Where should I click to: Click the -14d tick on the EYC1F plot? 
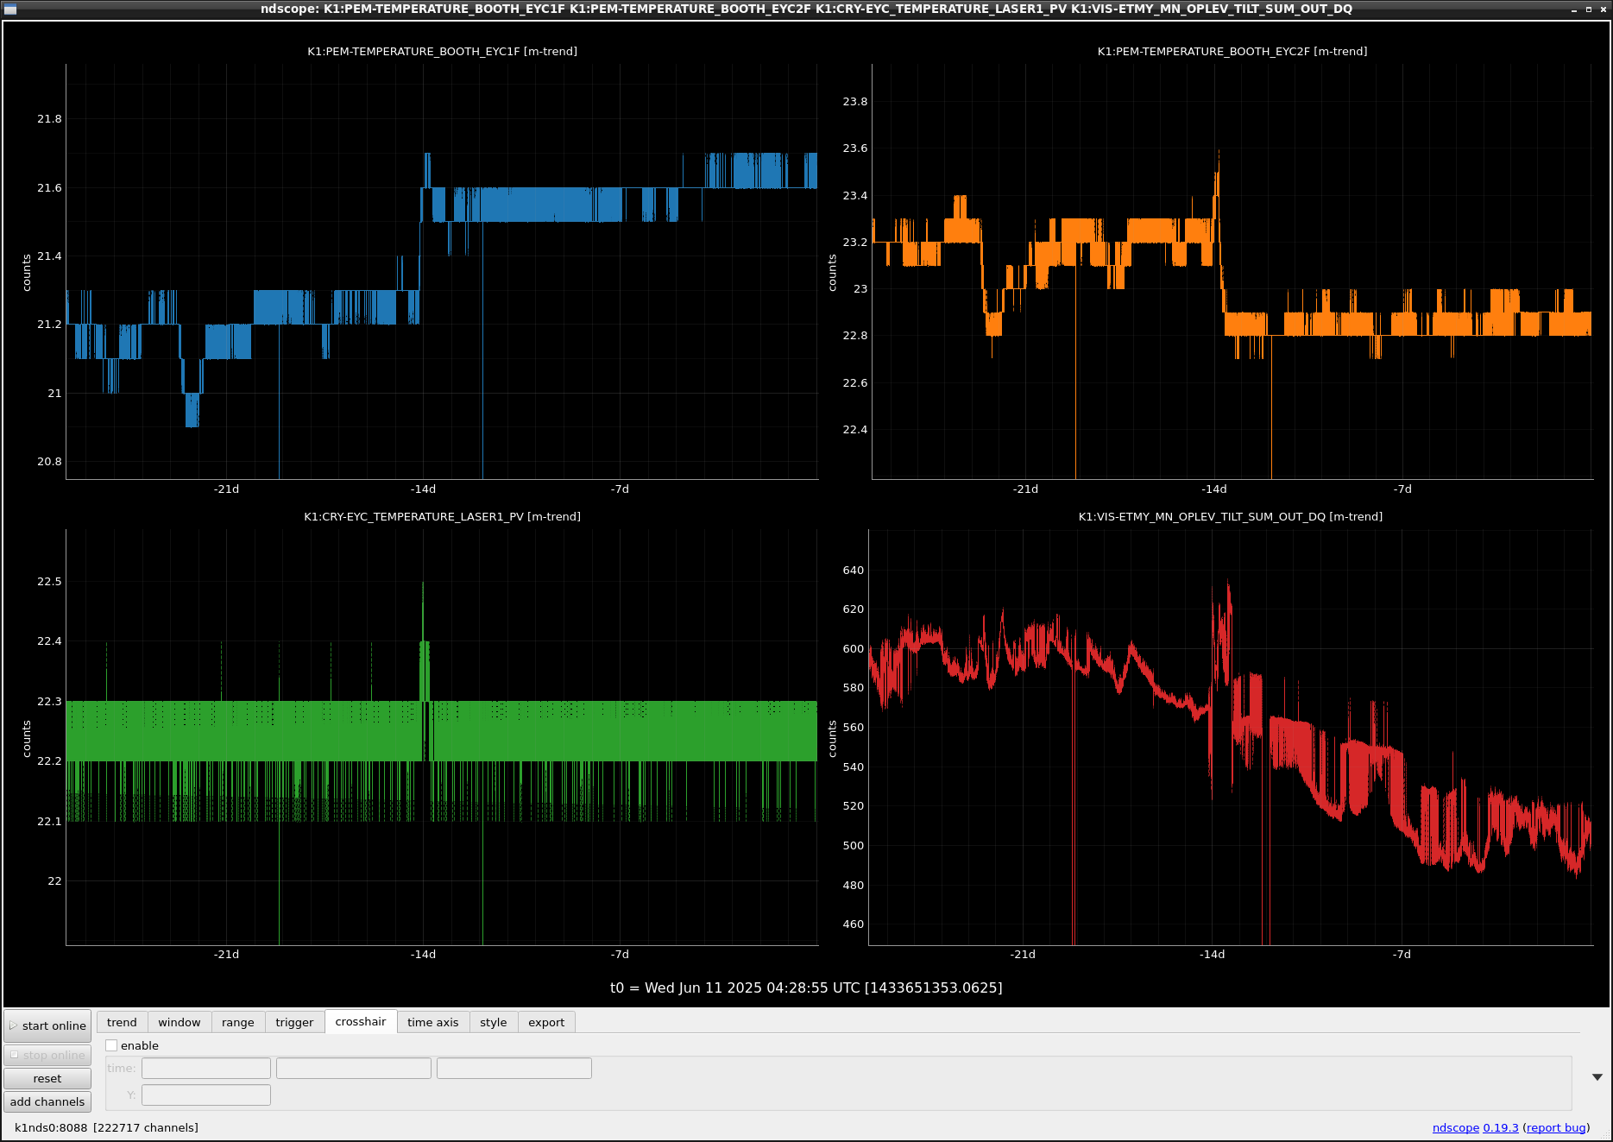pyautogui.click(x=423, y=489)
